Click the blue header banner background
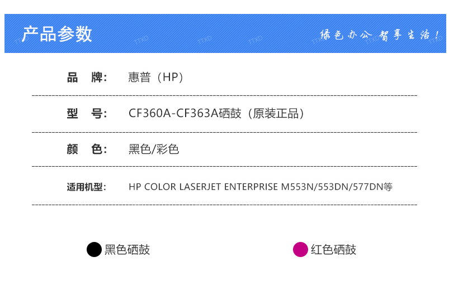The width and height of the screenshot is (449, 281). tap(225, 33)
